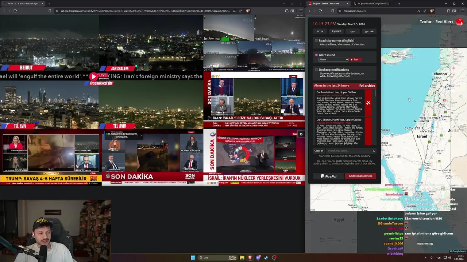Image resolution: width=467 pixels, height=262 pixels.
Task: Open the volume control in the system tray
Action: [x=449, y=258]
